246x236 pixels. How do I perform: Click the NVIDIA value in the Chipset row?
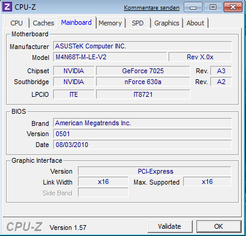point(74,71)
